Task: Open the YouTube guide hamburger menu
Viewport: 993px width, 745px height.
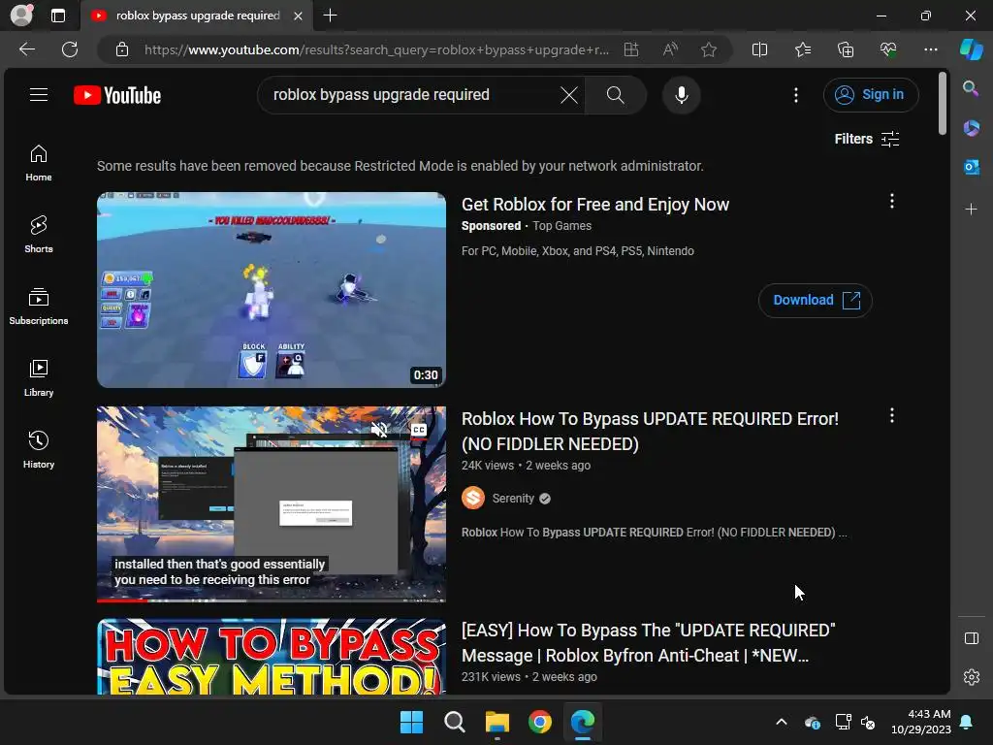Action: 39,95
